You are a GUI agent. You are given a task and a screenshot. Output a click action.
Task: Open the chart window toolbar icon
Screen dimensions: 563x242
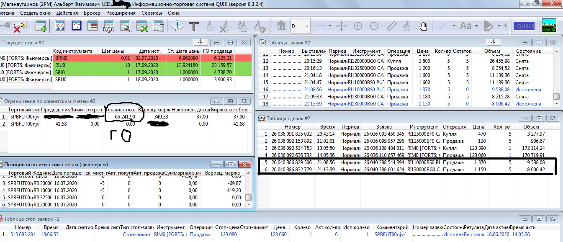tap(60, 26)
